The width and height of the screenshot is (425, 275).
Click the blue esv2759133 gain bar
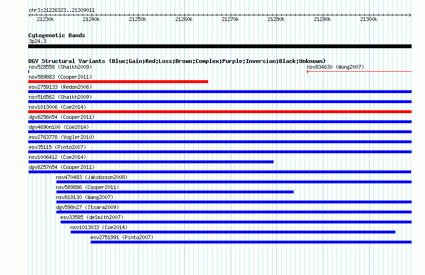tap(220, 92)
